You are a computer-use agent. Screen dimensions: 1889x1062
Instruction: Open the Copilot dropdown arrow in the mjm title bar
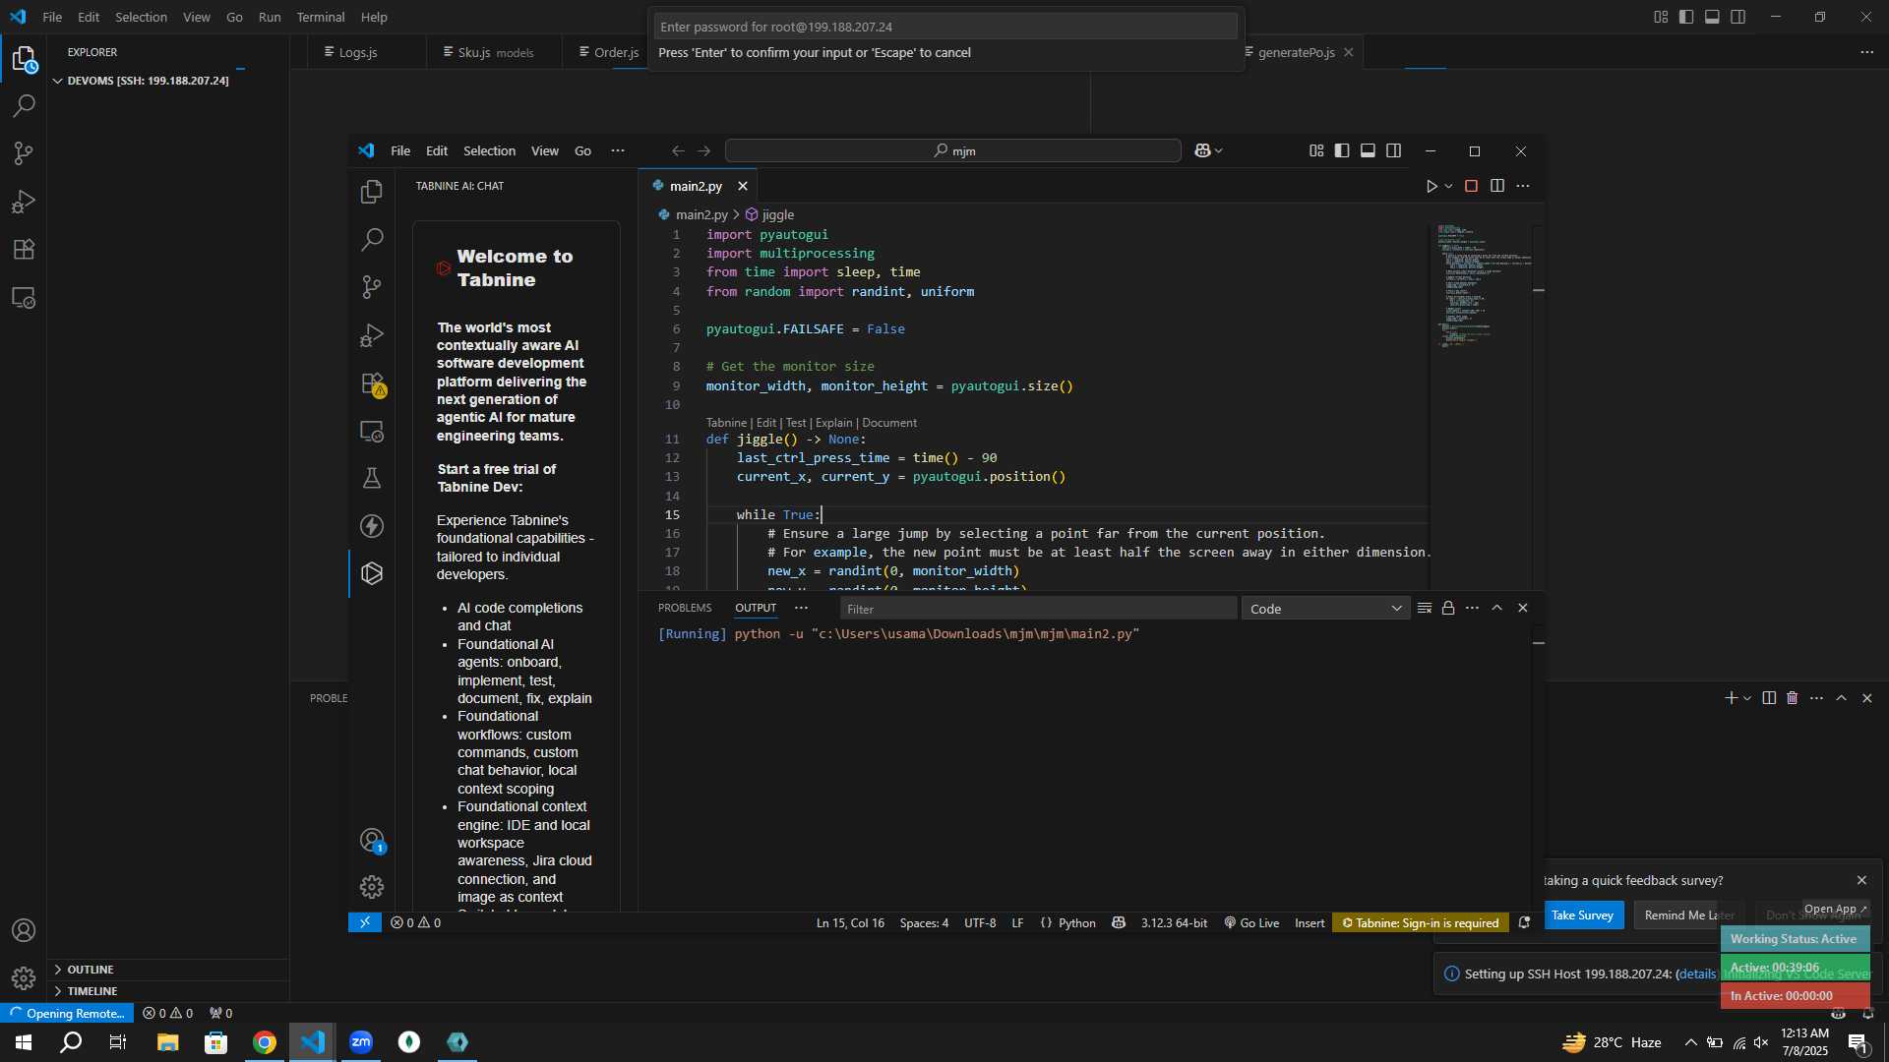point(1219,150)
